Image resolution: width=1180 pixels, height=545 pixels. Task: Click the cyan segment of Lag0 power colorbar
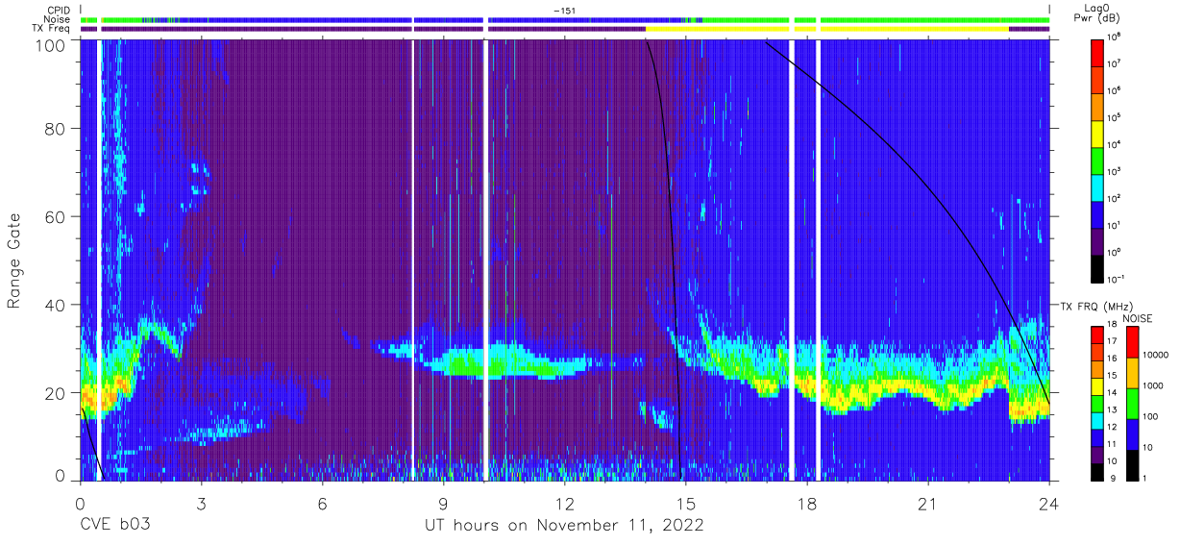(x=1099, y=186)
